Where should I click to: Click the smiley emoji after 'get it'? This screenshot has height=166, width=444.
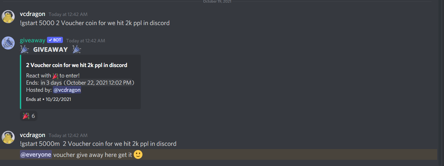(138, 155)
